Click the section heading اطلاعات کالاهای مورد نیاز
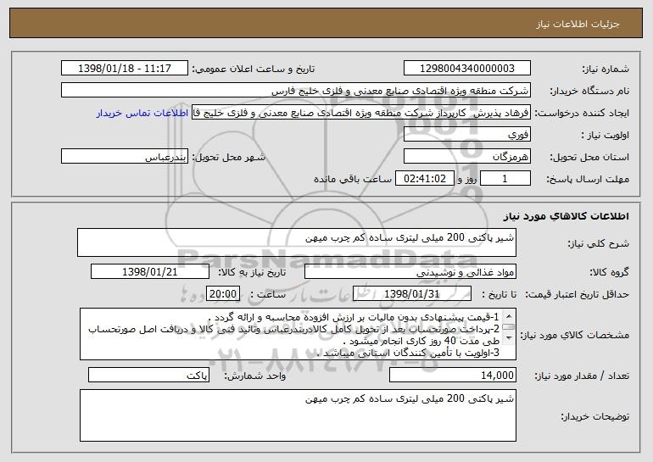The width and height of the screenshot is (653, 462). pyautogui.click(x=566, y=216)
